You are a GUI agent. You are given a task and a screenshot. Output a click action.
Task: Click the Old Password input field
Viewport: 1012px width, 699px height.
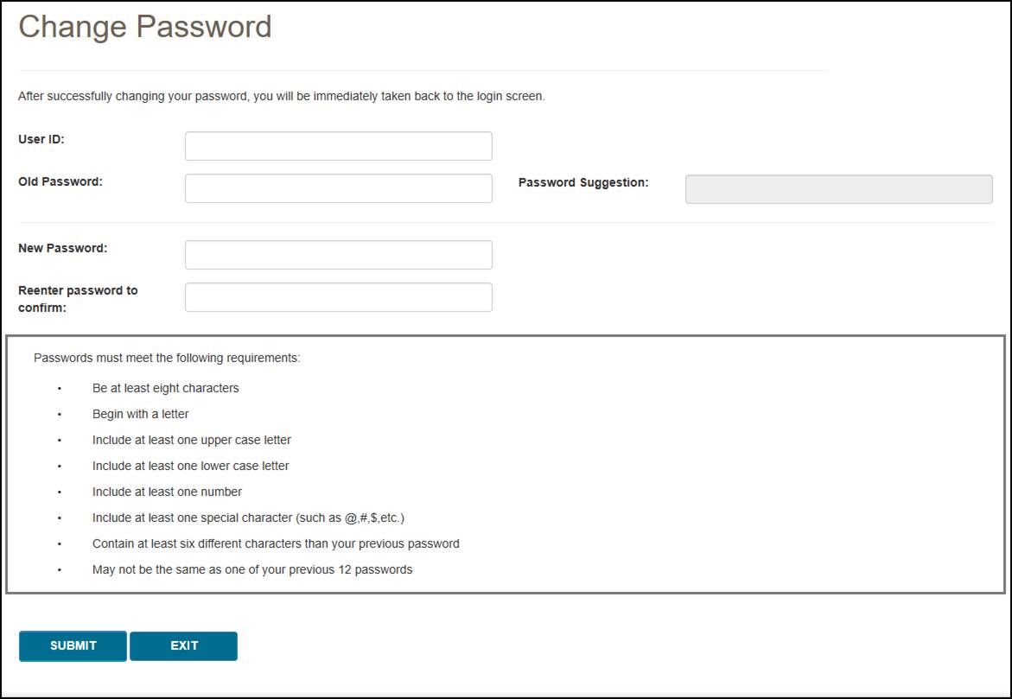337,187
